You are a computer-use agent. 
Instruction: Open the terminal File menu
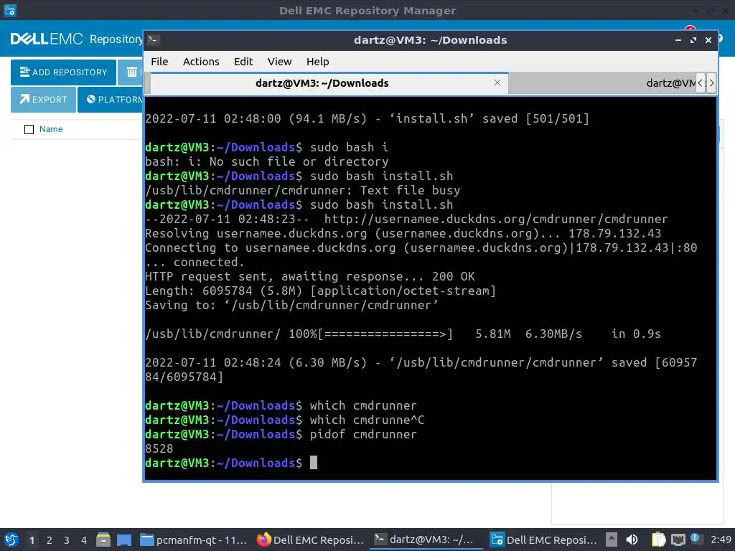[159, 62]
